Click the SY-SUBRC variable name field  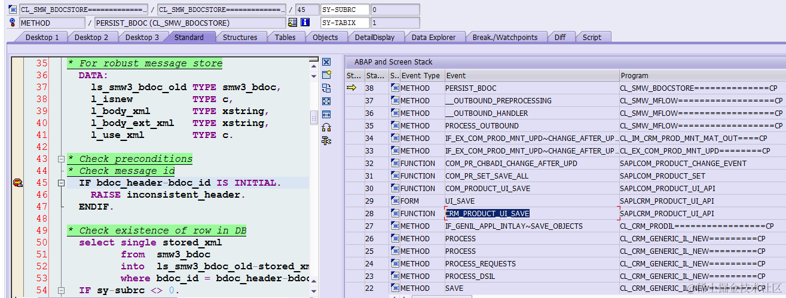point(344,9)
